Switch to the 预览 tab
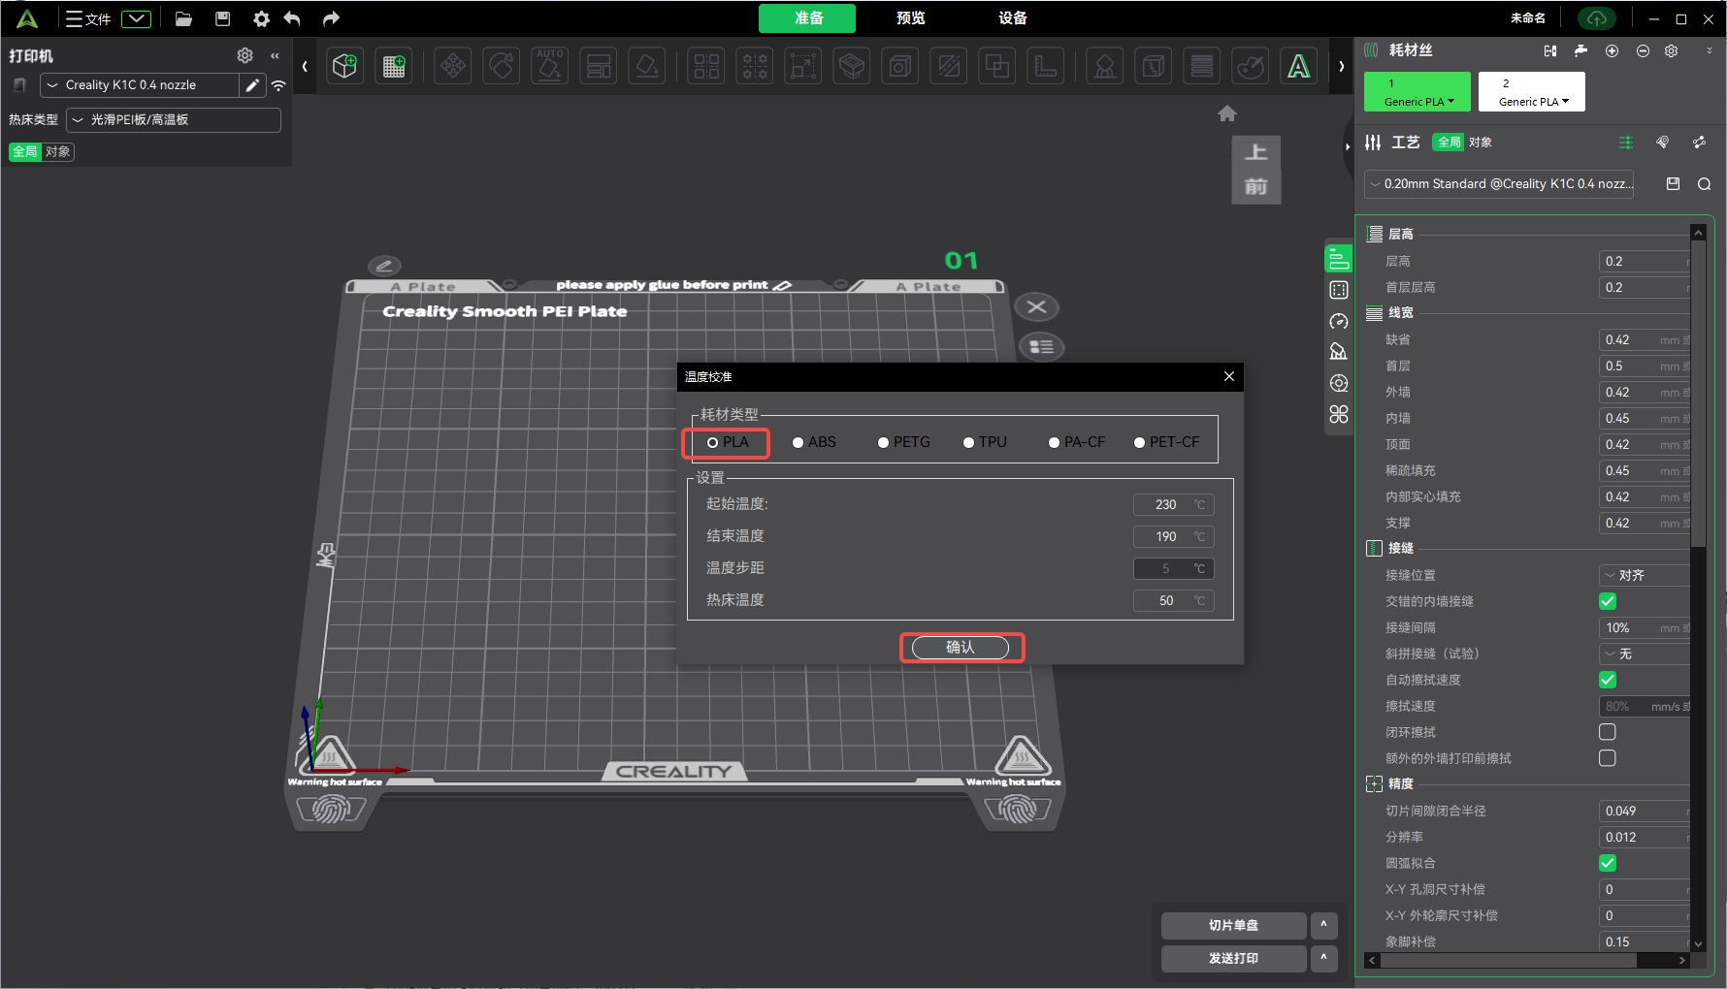The width and height of the screenshot is (1727, 989). point(910,18)
